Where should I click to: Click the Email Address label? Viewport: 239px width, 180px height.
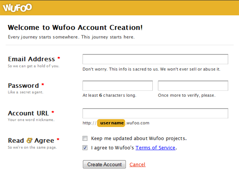click(31, 59)
